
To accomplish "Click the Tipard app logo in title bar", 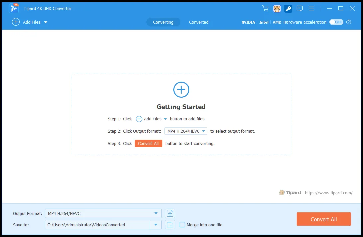I will coord(14,8).
